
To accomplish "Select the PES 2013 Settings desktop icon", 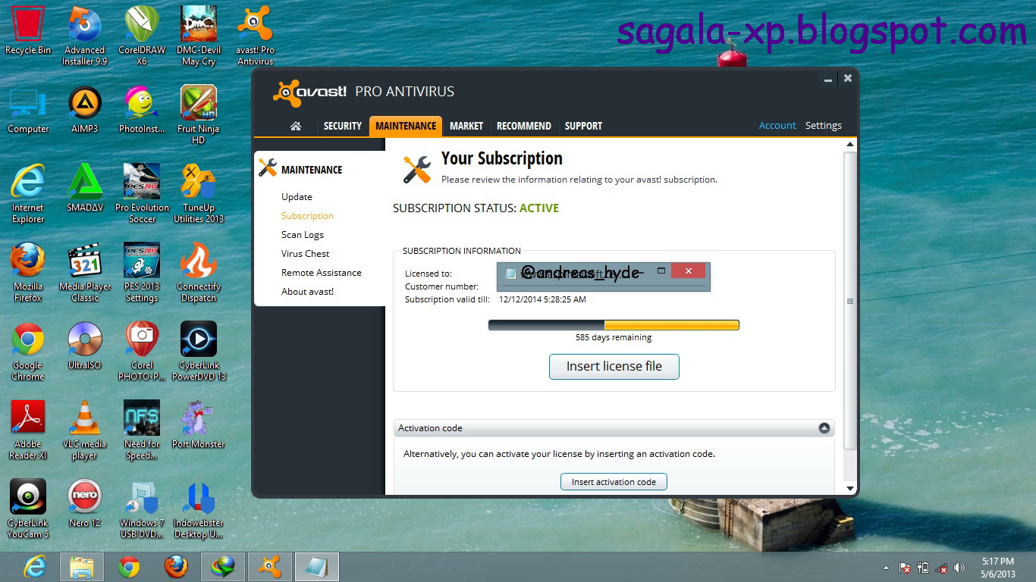I will (x=142, y=273).
